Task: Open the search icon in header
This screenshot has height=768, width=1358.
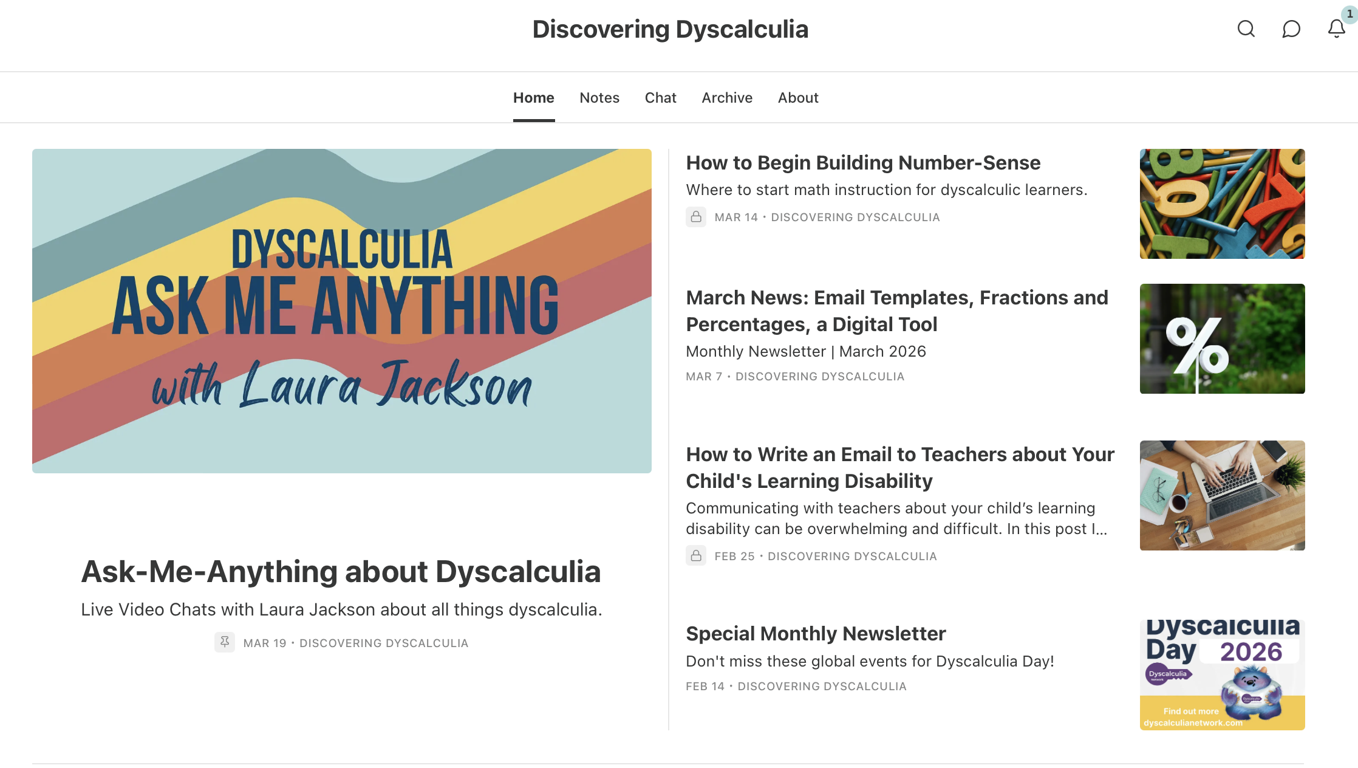Action: [1246, 29]
